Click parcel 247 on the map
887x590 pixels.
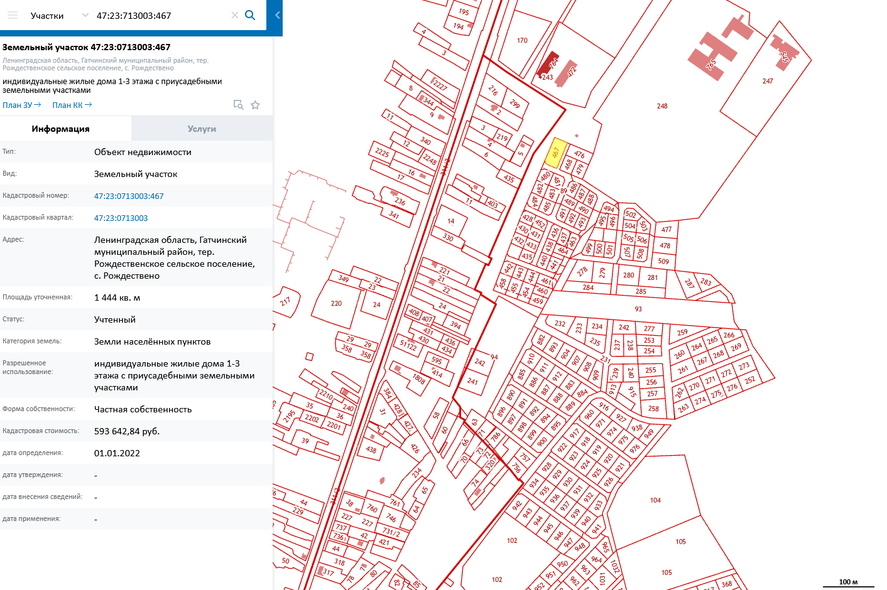click(768, 81)
